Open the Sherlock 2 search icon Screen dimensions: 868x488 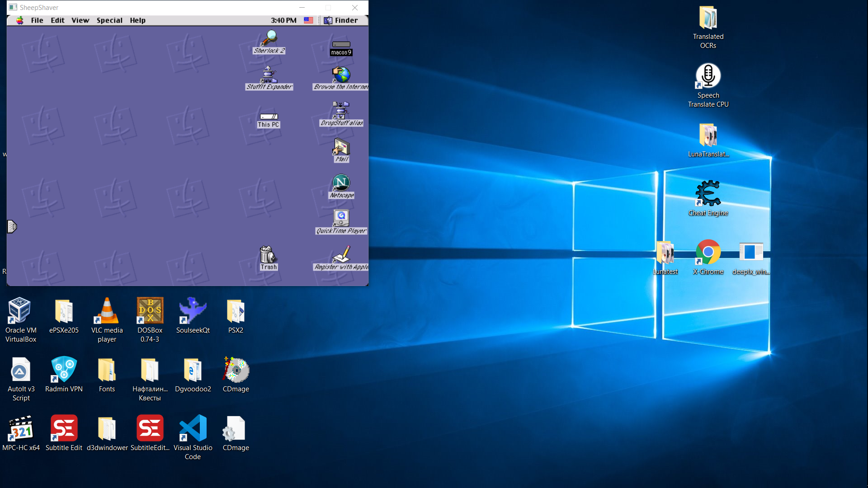click(x=269, y=38)
